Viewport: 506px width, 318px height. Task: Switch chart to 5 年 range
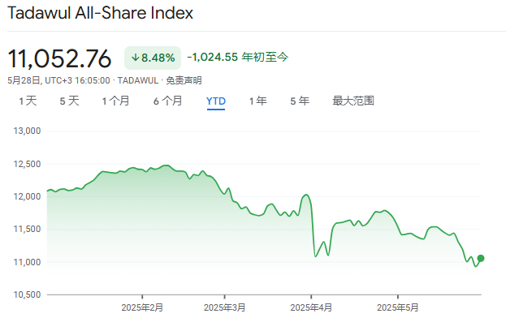(x=300, y=101)
